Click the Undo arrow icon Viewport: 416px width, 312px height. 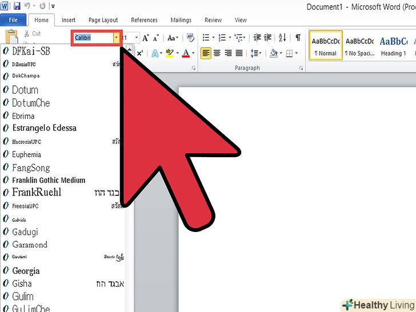click(x=27, y=6)
